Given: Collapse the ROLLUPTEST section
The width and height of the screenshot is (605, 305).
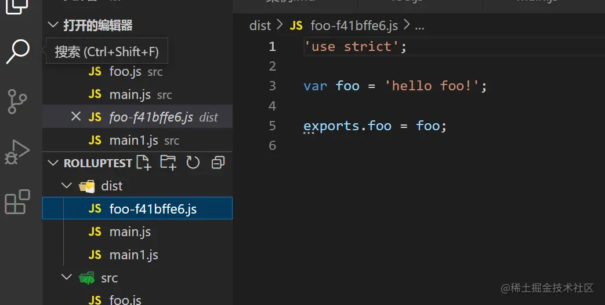Looking at the screenshot, I should [x=53, y=163].
